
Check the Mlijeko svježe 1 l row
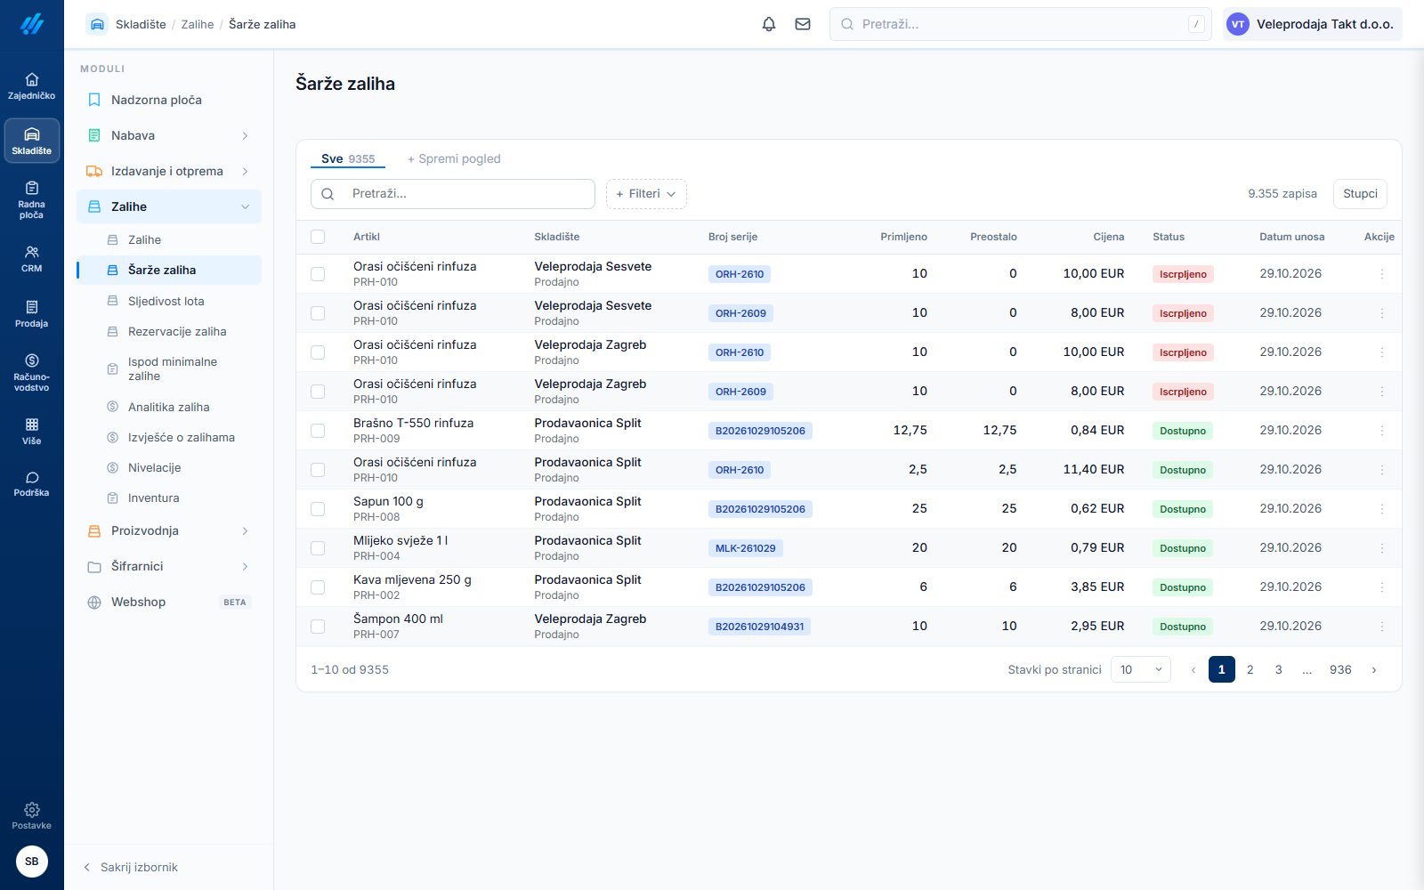pos(318,548)
